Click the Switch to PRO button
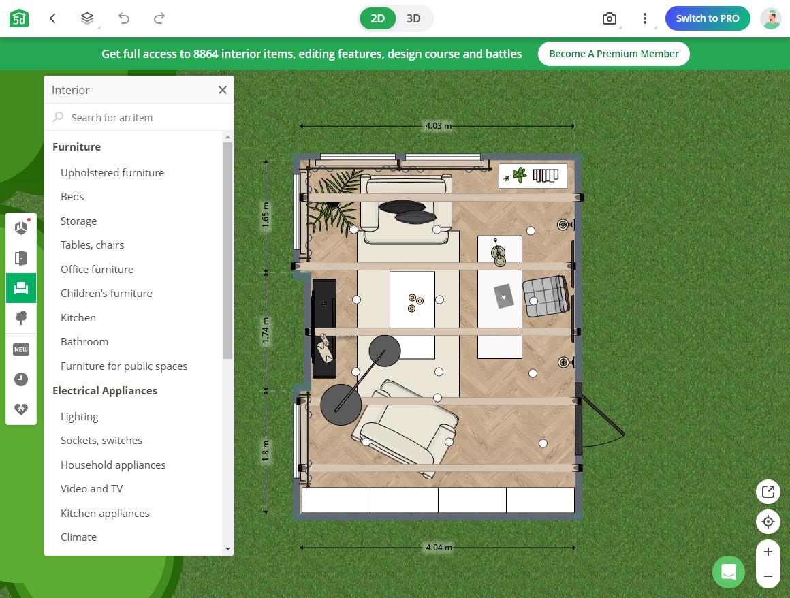The image size is (790, 598). [708, 18]
